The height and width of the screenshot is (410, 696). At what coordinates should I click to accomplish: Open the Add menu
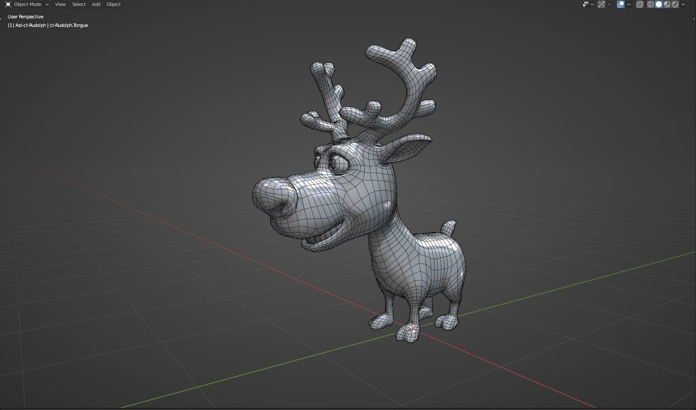point(96,4)
